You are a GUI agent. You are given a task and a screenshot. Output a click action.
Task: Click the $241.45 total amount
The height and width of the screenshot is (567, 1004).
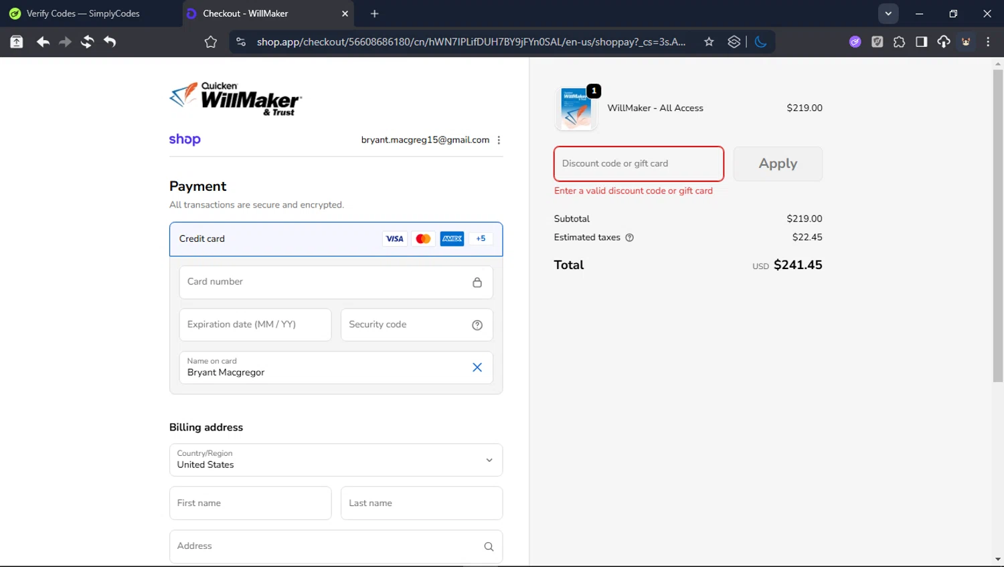coord(798,265)
